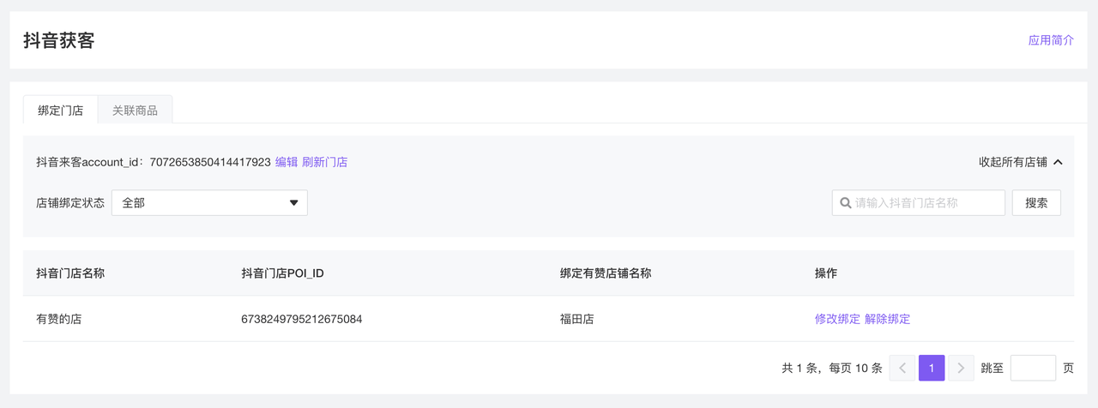Click the 跳至 page number input
Screen dimensions: 1098x408
click(x=1033, y=368)
